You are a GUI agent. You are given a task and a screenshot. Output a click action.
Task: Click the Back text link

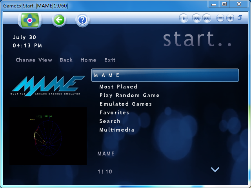(66, 60)
